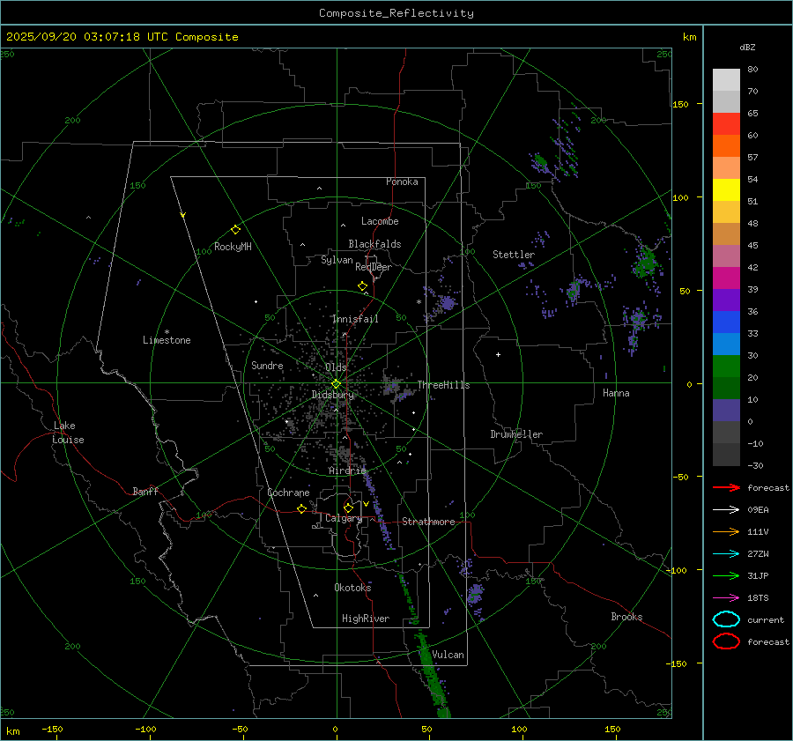
Task: Pick the yellow swatch in dBZ scale
Action: pos(726,189)
